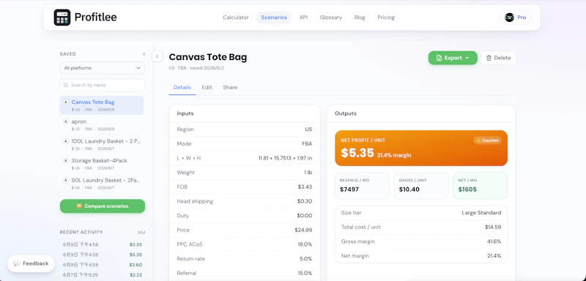Open the All platforms dropdown
586x281 pixels.
(103, 68)
